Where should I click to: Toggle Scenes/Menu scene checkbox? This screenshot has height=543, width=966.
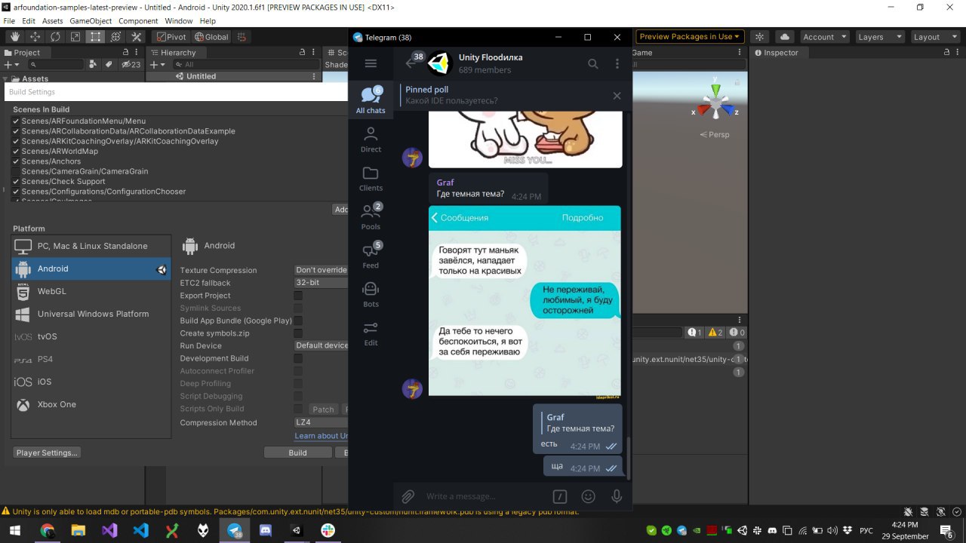[x=17, y=121]
